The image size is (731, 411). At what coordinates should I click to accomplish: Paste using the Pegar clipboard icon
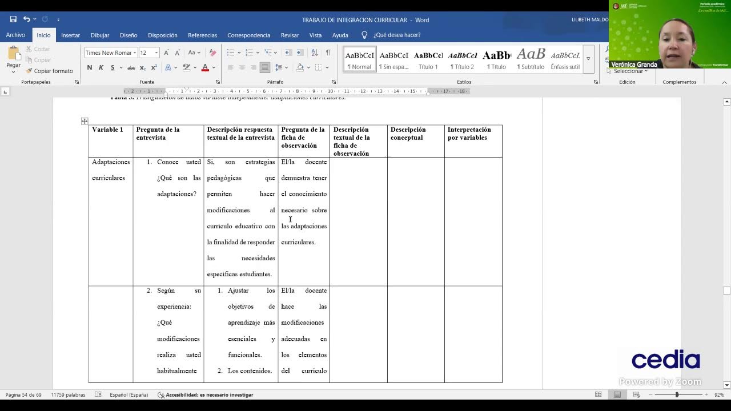pos(14,54)
